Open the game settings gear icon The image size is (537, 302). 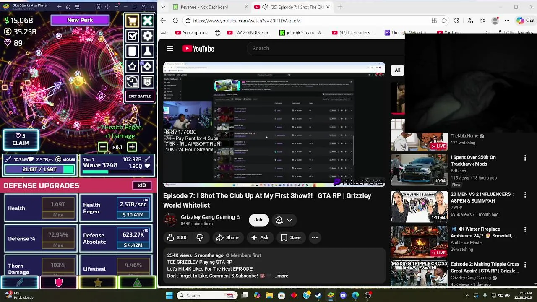(147, 36)
